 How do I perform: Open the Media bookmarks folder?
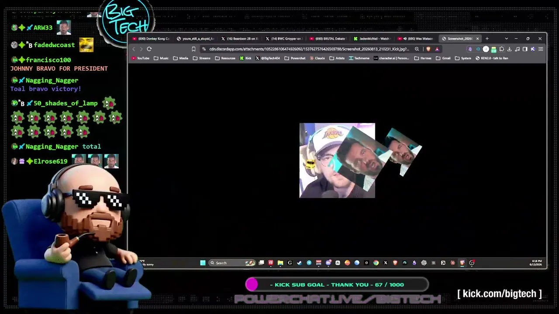181,58
